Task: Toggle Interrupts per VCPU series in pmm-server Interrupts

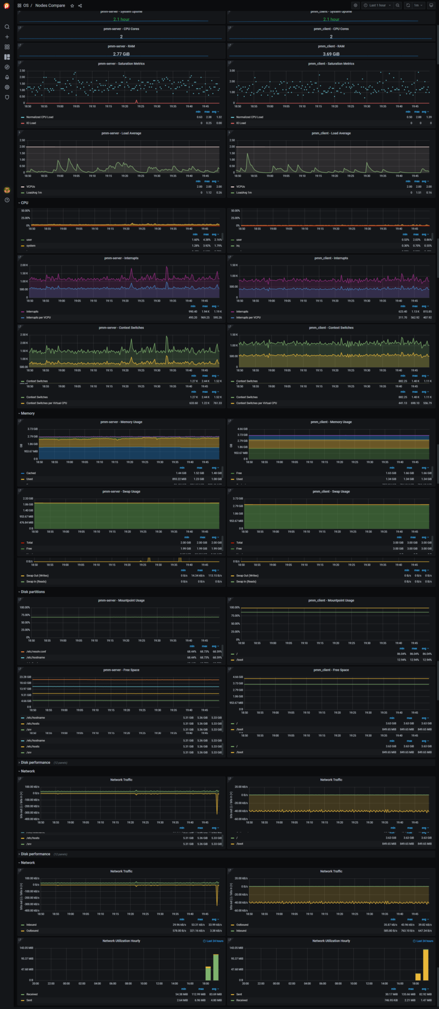Action: point(38,318)
